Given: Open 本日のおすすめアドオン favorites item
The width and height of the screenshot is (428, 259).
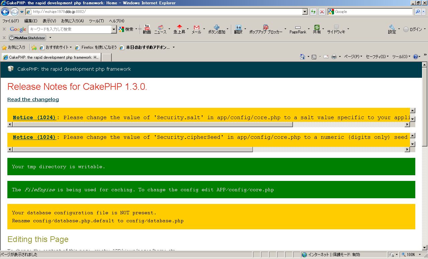Looking at the screenshot, I should [x=147, y=47].
